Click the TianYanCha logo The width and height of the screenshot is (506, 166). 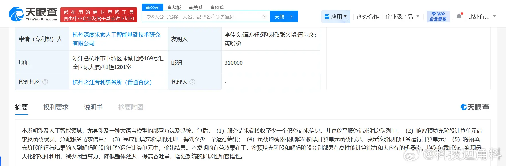pyautogui.click(x=33, y=14)
